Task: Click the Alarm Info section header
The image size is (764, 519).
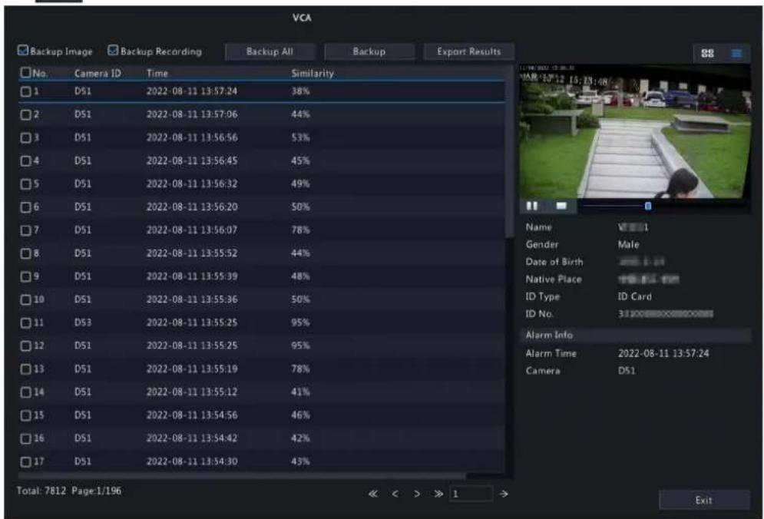Action: 635,336
